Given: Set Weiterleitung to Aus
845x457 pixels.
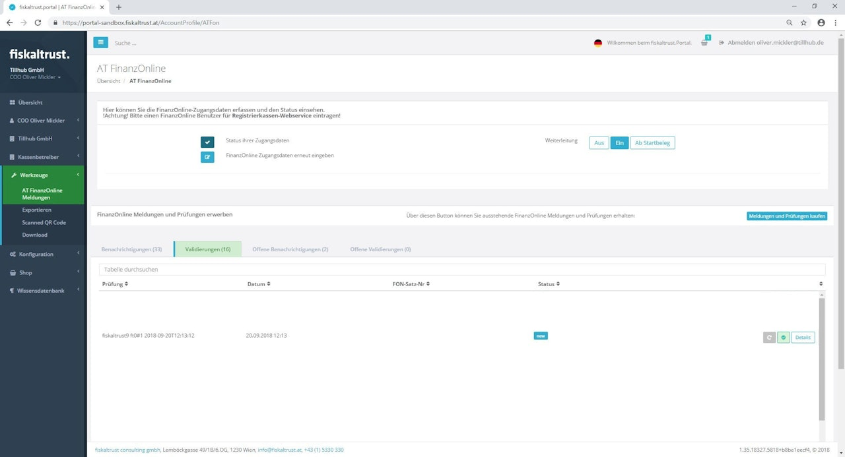Looking at the screenshot, I should [599, 143].
